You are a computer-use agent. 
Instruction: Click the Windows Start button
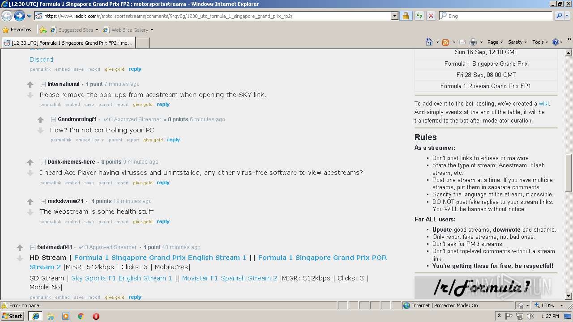pos(13,316)
